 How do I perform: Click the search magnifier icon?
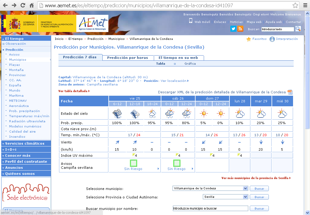coord(298,29)
